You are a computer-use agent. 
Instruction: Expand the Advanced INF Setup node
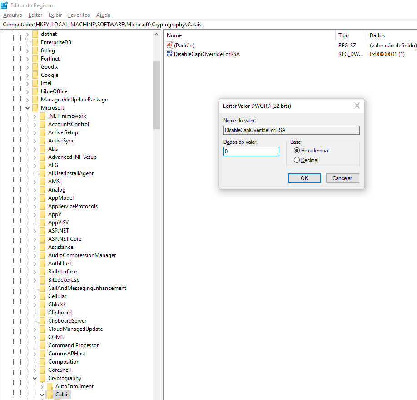(x=35, y=157)
